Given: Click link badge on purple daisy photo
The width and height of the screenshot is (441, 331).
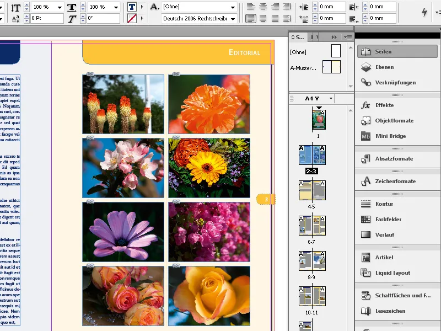Looking at the screenshot, I should click(90, 201).
